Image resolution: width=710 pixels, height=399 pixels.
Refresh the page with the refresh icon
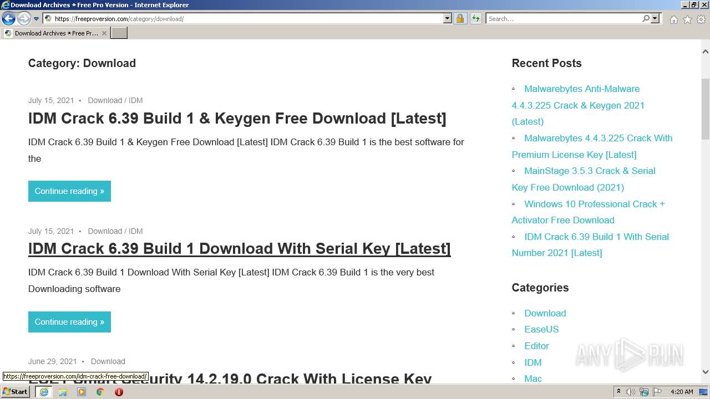click(475, 19)
